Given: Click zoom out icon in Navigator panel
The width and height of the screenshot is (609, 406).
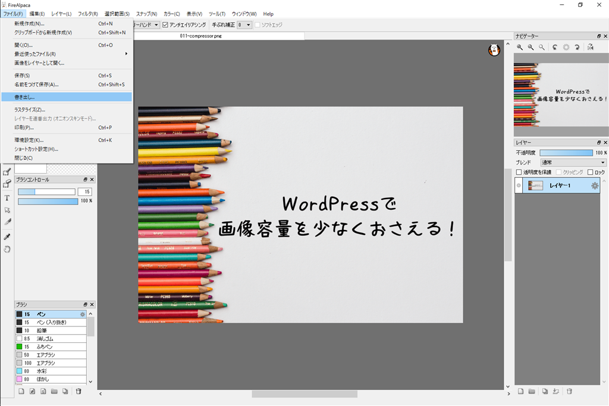Looking at the screenshot, I should pyautogui.click(x=530, y=48).
